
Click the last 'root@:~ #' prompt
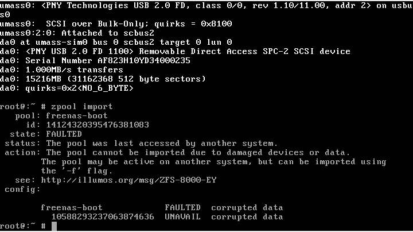tap(23, 226)
